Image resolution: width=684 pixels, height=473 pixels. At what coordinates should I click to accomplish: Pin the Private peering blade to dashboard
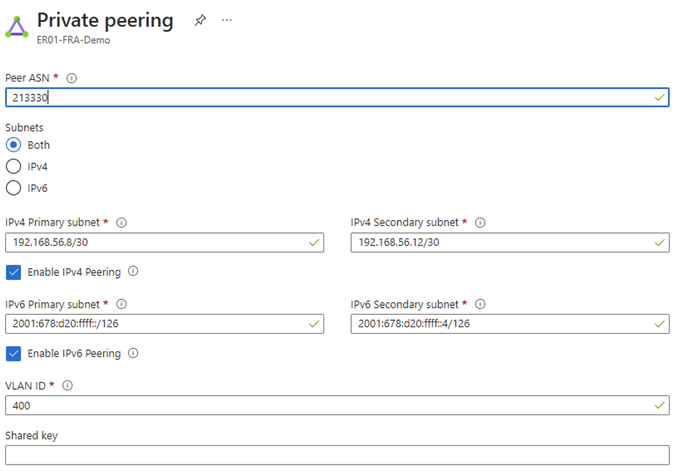coord(199,20)
